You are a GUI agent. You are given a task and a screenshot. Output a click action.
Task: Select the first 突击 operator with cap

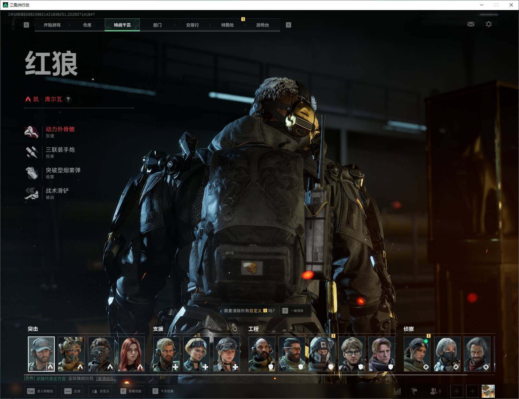coord(41,354)
